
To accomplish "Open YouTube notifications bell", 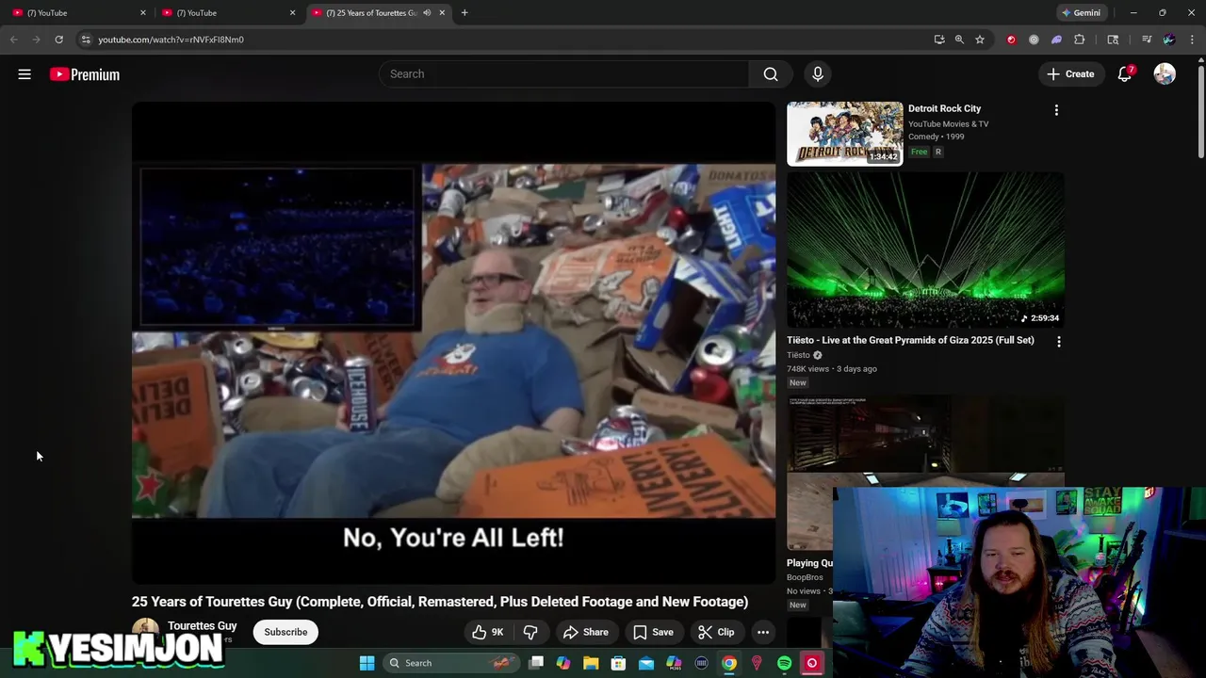I will pyautogui.click(x=1125, y=74).
